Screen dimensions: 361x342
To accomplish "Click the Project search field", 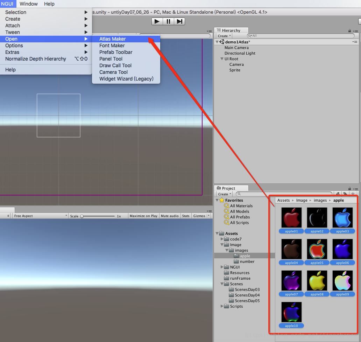I will pos(284,194).
